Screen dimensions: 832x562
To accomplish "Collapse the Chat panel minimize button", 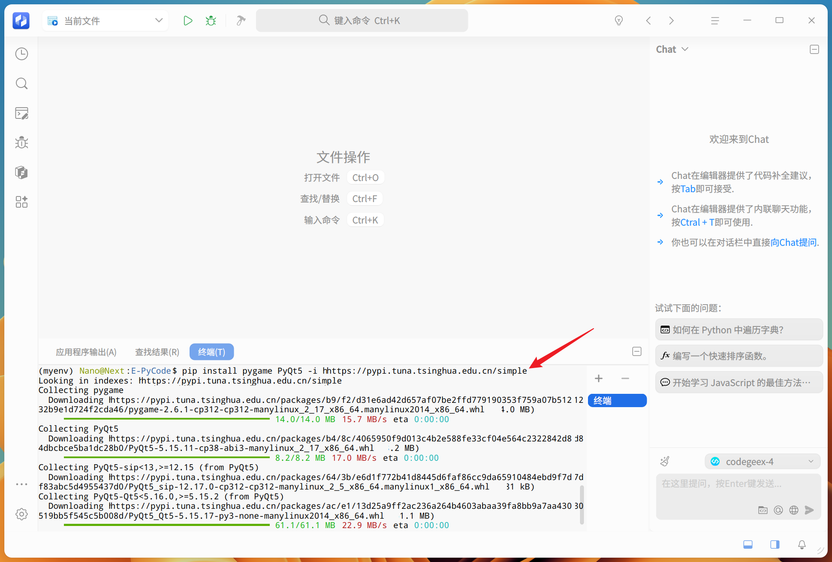I will [x=814, y=49].
